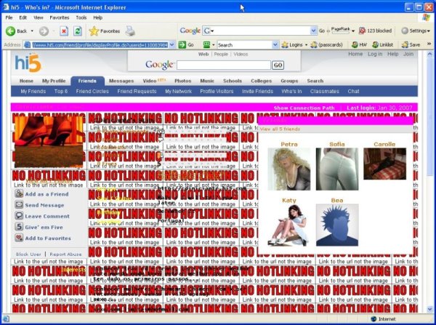Click the printer icon in toolbar
Screen dimensions: 436x325
(130, 31)
